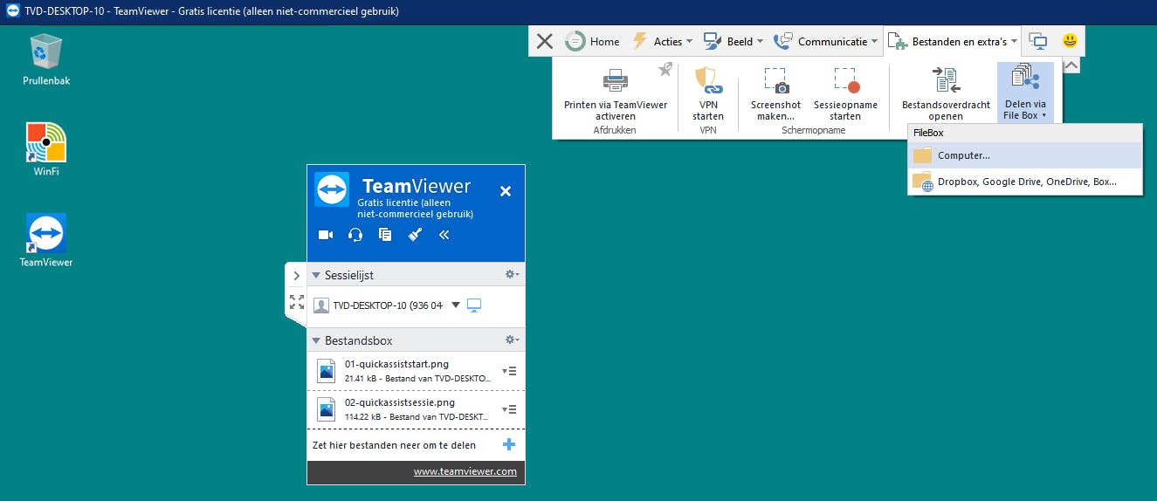Click the side arrow tab on panel edge
This screenshot has height=501, width=1157.
[296, 275]
